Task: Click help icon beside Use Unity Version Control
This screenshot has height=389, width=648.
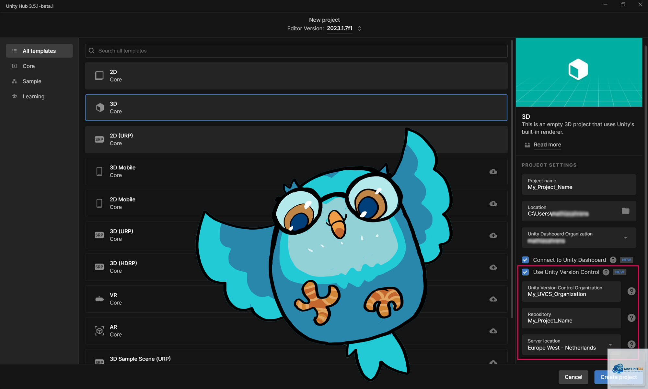Action: pyautogui.click(x=606, y=272)
